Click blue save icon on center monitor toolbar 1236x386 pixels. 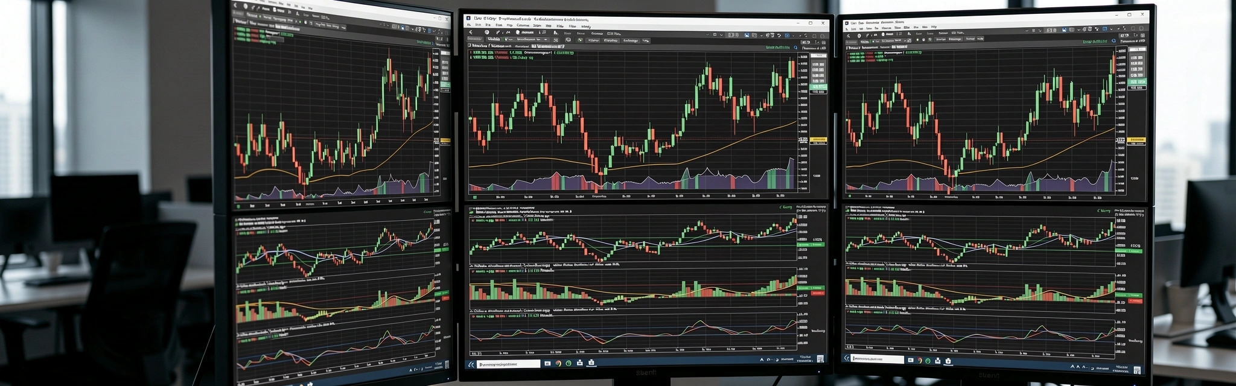[747, 35]
